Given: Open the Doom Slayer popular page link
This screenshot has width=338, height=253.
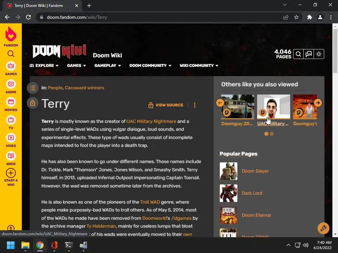Looking at the screenshot, I should pyautogui.click(x=255, y=171).
